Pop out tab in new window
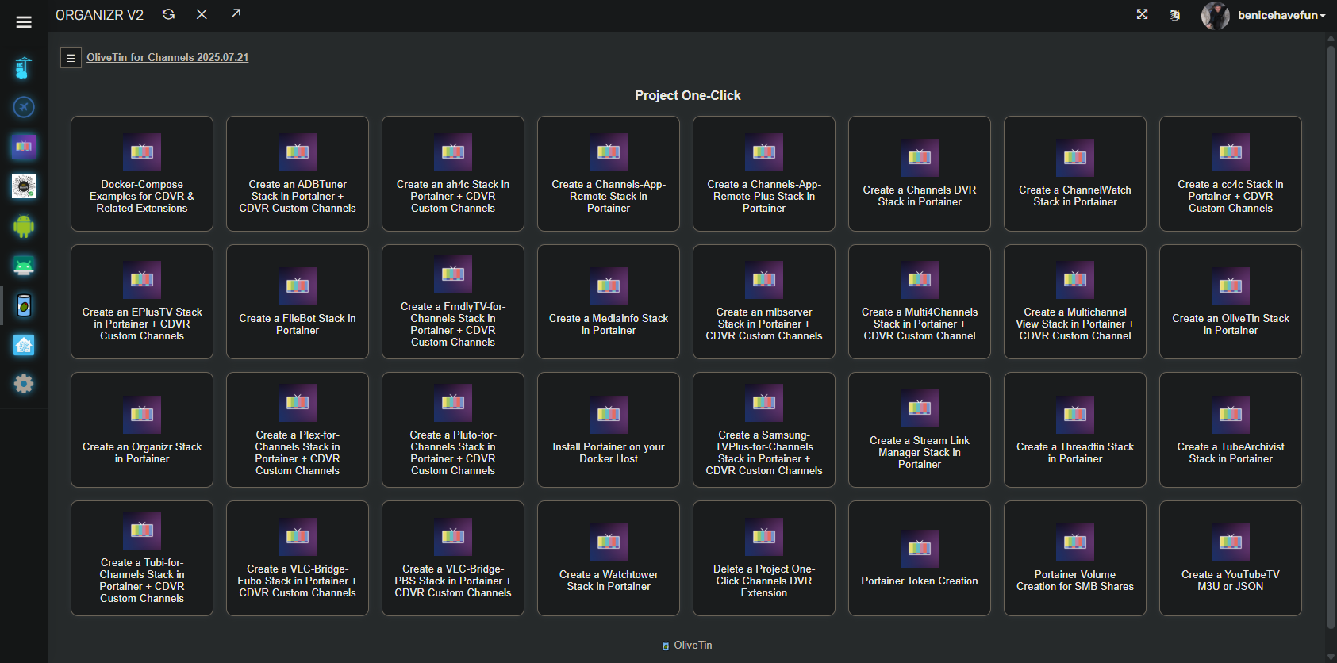Viewport: 1337px width, 663px height. (x=236, y=13)
